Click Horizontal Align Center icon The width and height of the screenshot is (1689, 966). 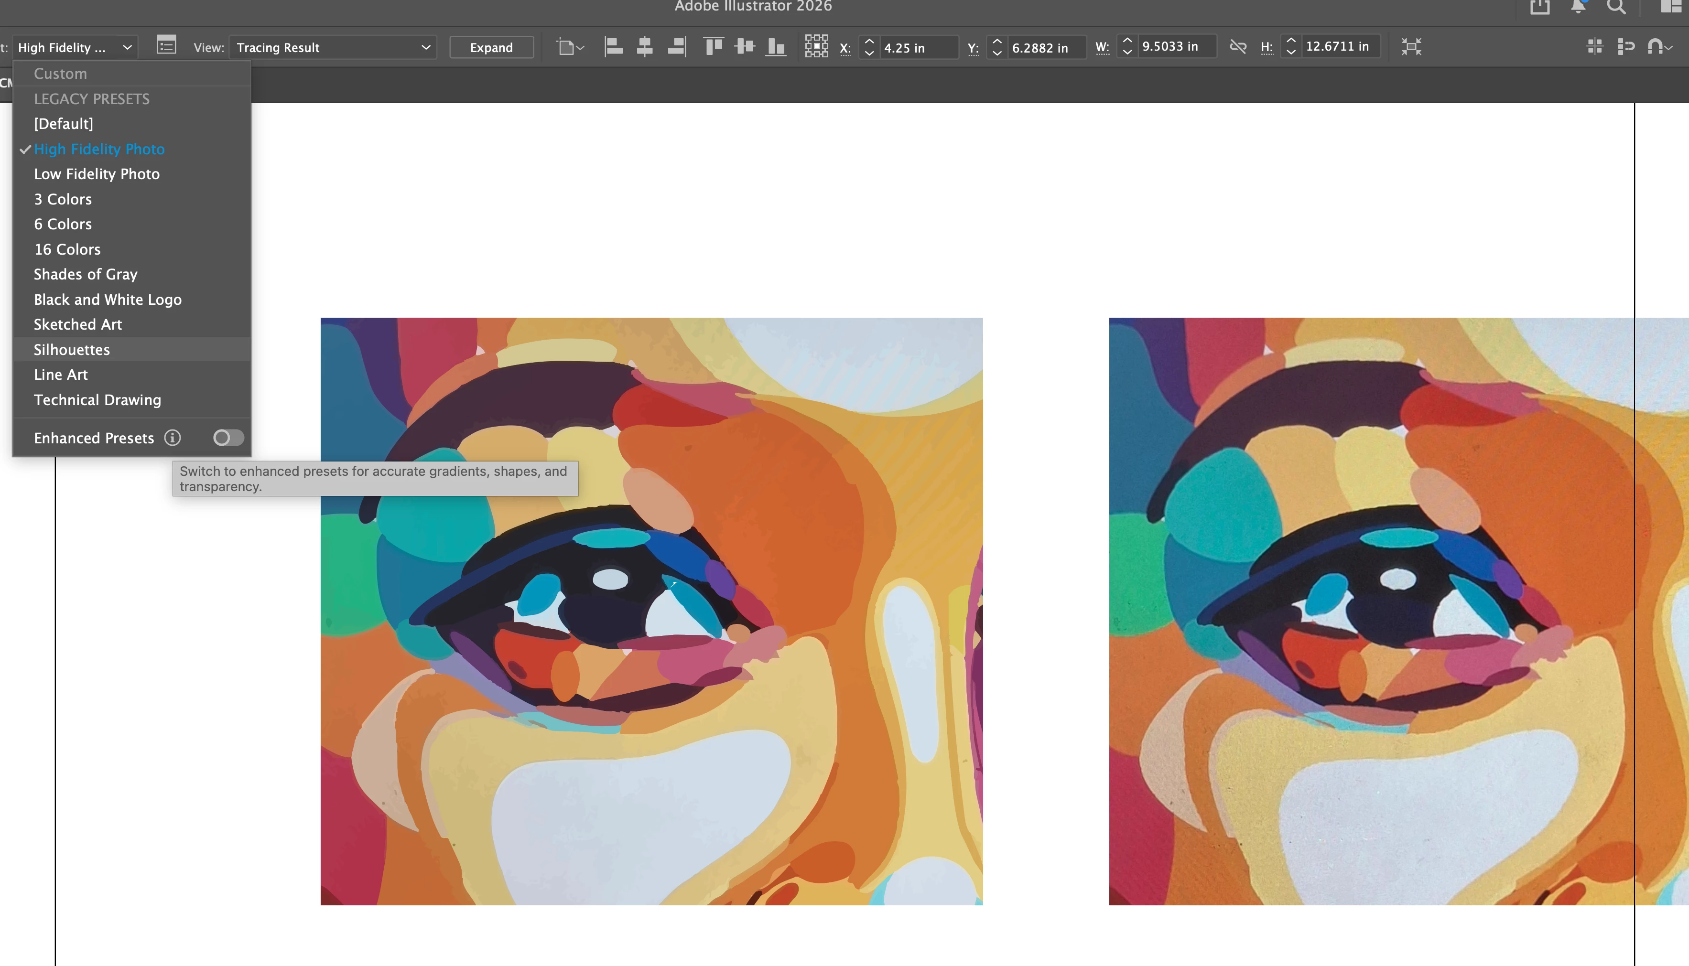click(x=644, y=46)
